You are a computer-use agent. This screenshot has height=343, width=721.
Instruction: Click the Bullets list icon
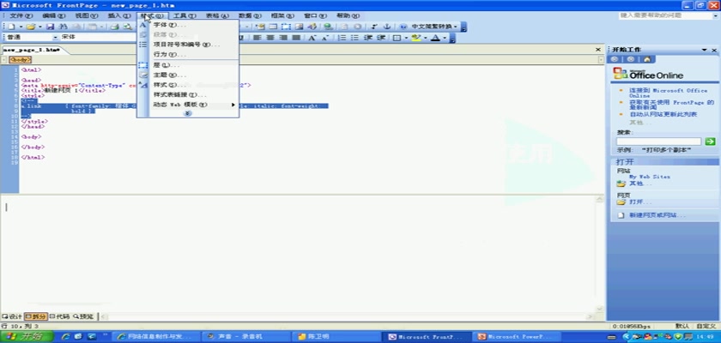(355, 38)
